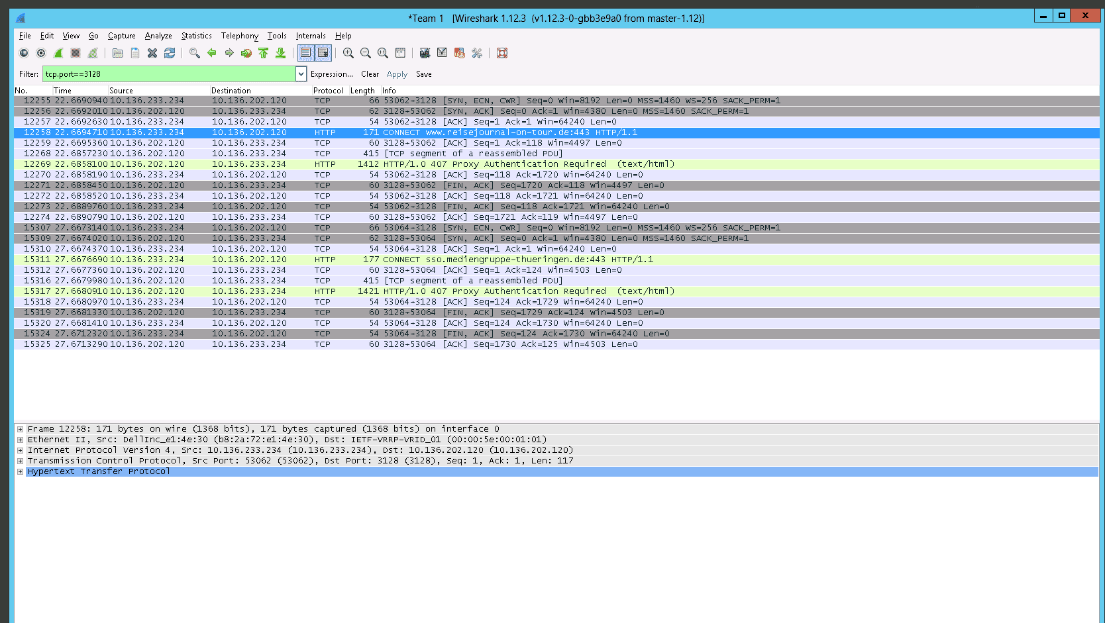Expand Internet Protocol Version 4 section
1105x623 pixels.
click(21, 450)
